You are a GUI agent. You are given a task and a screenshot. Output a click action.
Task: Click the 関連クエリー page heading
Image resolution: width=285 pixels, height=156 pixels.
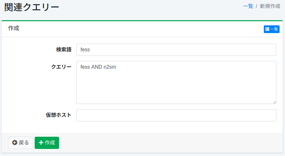32,7
